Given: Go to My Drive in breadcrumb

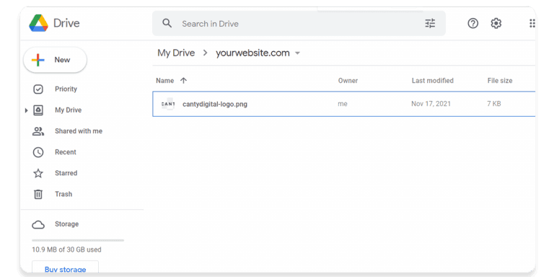Looking at the screenshot, I should point(176,53).
